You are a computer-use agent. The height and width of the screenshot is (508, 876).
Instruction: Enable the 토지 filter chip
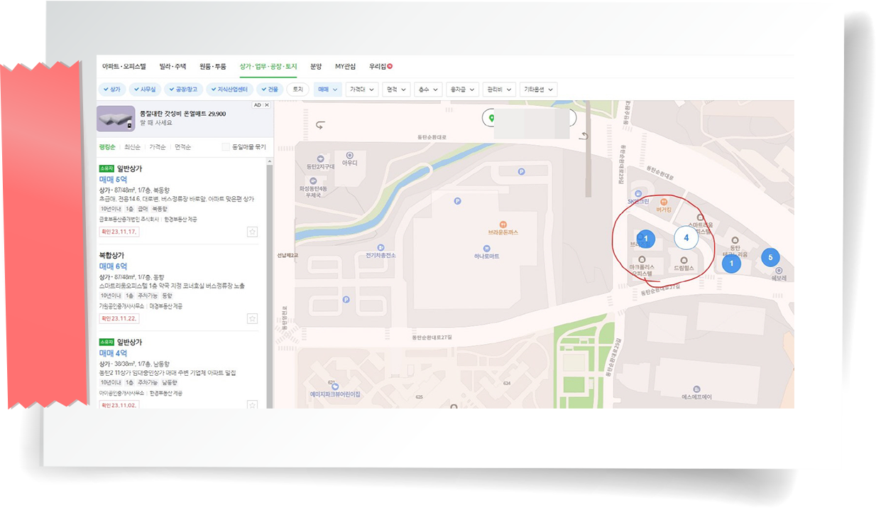point(298,90)
